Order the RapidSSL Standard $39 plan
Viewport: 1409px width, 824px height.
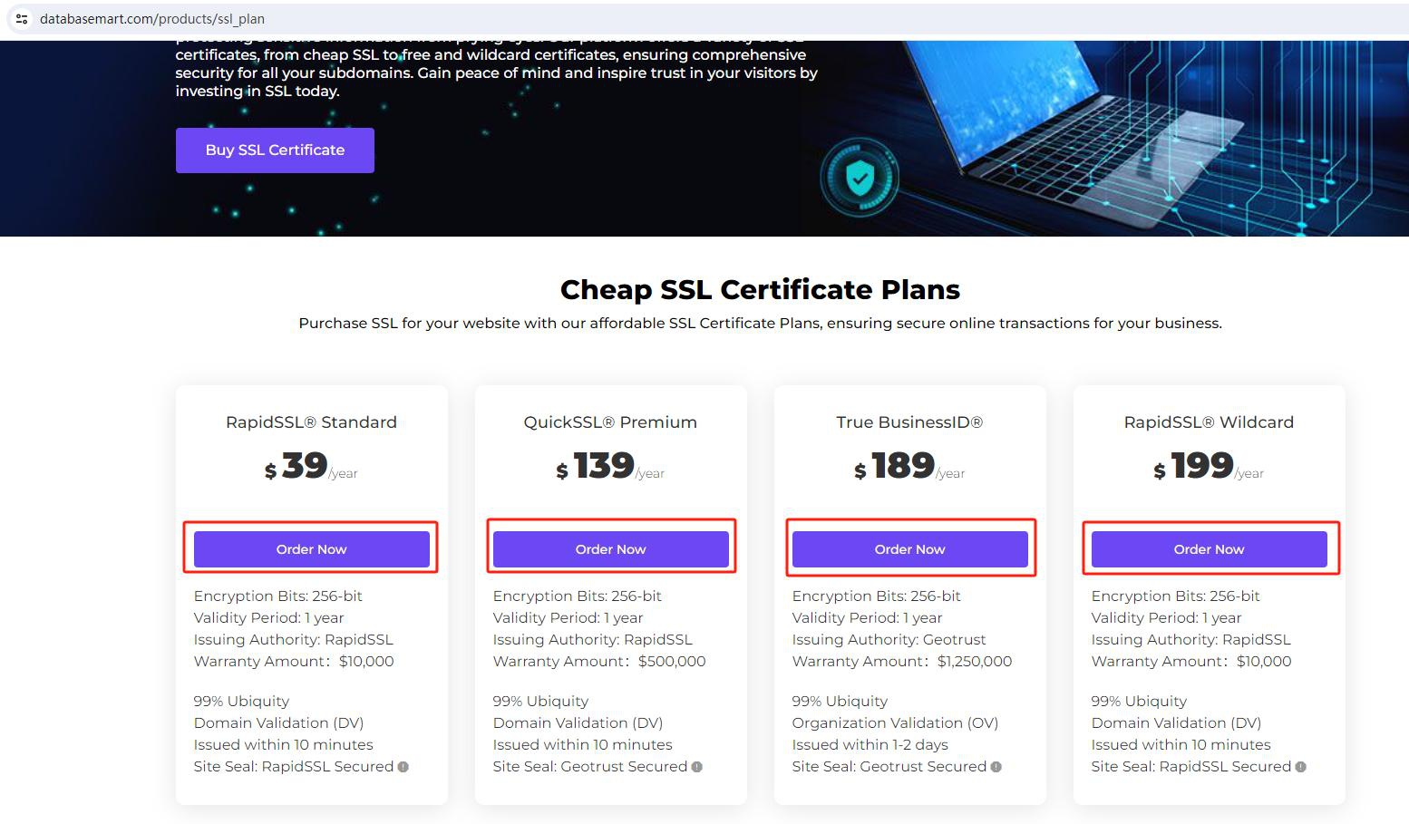point(312,549)
